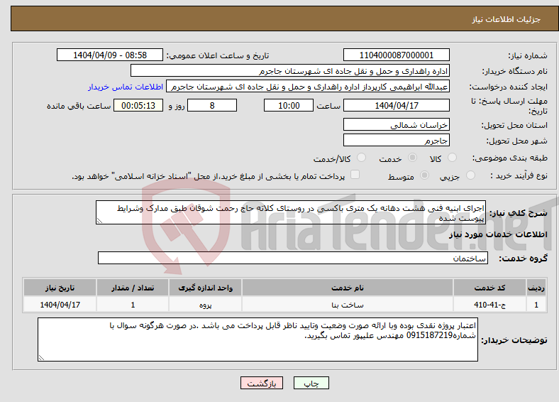This screenshot has width=559, height=402.
Task: Click the شرح کلی نیاز label
Action: click(x=518, y=213)
